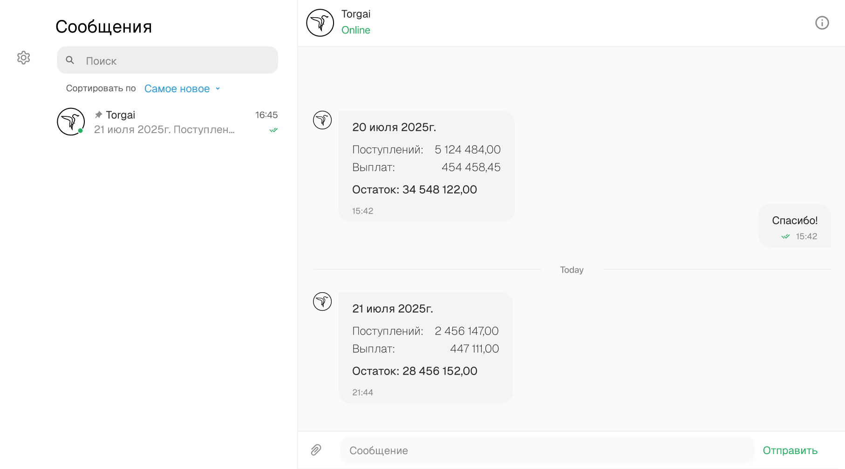Screen dimensions: 845x469
Task: Click sender avatar next to 20 июля message
Action: coord(322,120)
